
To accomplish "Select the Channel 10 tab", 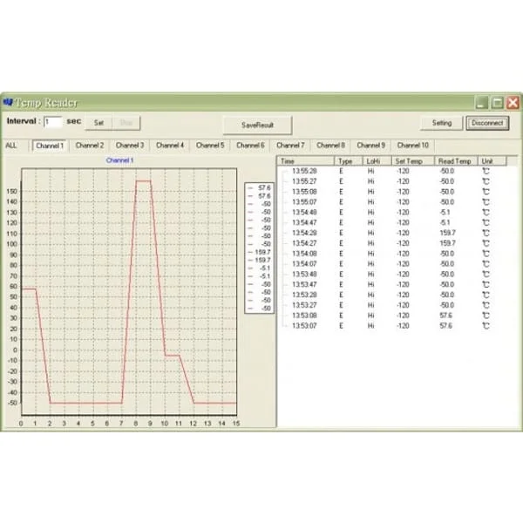I will (x=412, y=146).
